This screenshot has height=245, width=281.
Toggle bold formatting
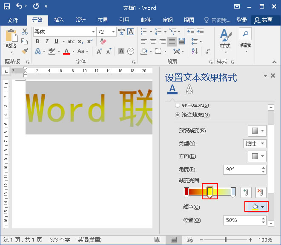click(x=37, y=41)
